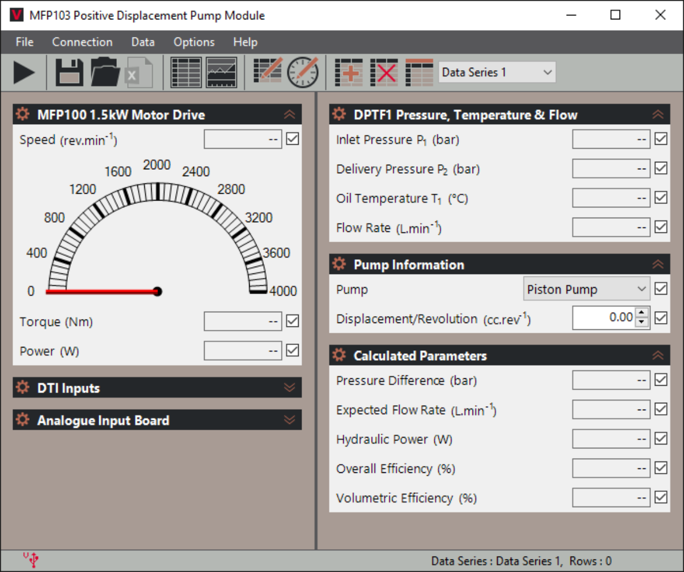Uncheck the Speed checkbox
Screen dimensions: 684x572
(x=292, y=139)
